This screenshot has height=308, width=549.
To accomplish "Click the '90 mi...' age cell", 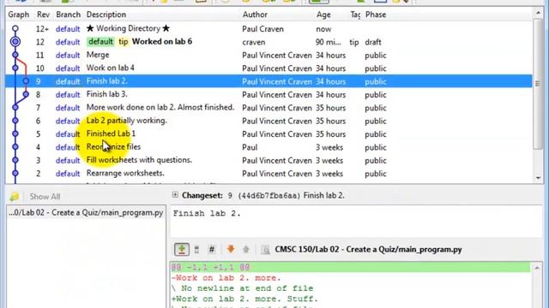I will click(x=328, y=42).
